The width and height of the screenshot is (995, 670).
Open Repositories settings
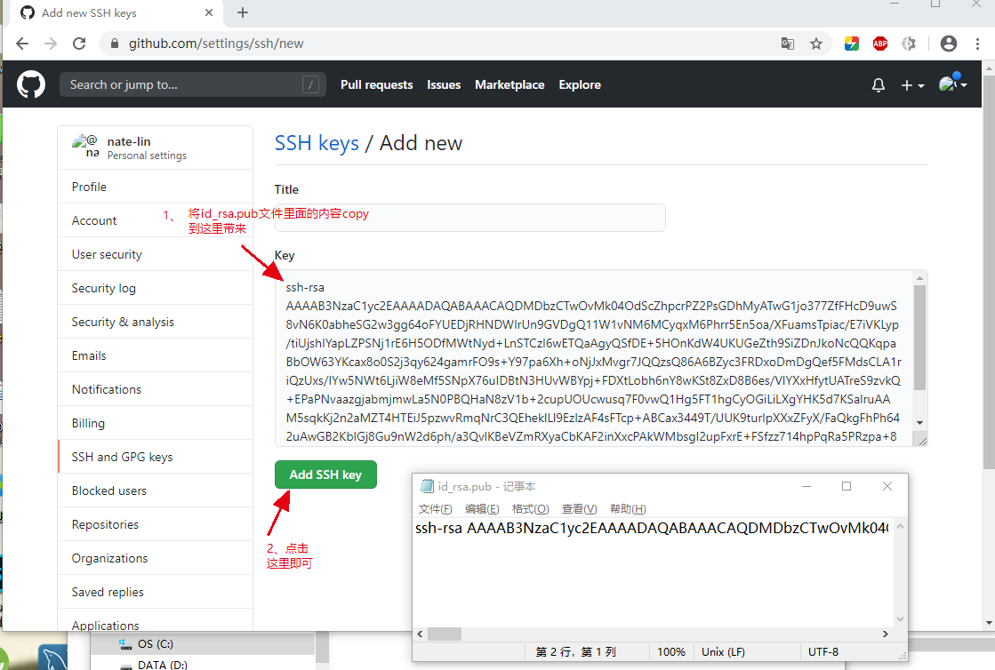pos(155,524)
